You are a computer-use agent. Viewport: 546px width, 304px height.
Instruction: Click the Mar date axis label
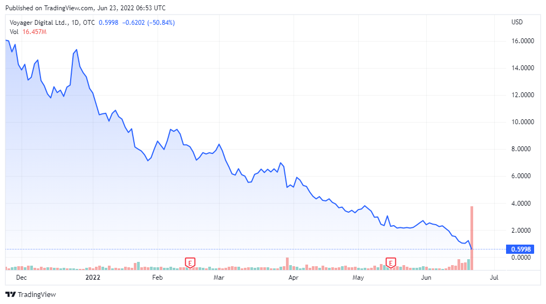(x=219, y=278)
